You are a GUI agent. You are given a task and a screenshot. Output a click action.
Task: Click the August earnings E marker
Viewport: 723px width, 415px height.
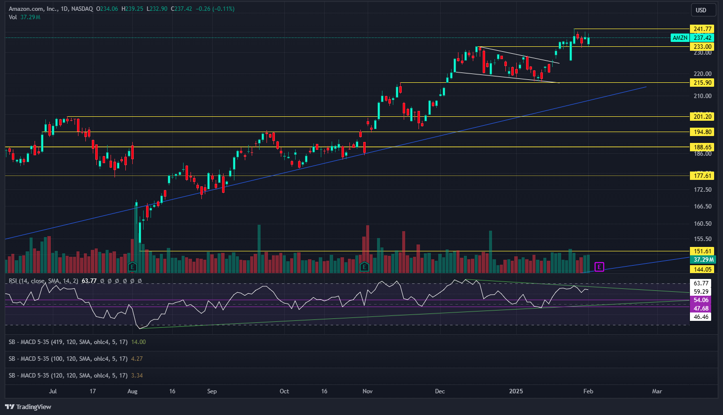pos(132,267)
